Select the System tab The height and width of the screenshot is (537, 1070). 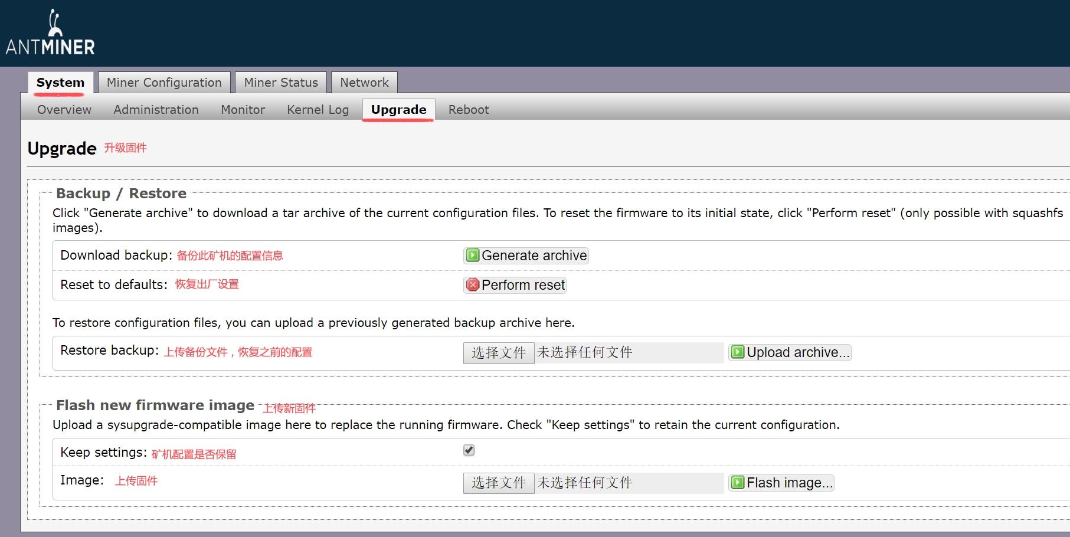pyautogui.click(x=59, y=82)
